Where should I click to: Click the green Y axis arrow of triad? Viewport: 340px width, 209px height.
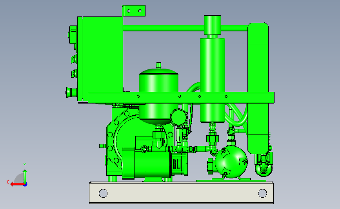point(25,176)
